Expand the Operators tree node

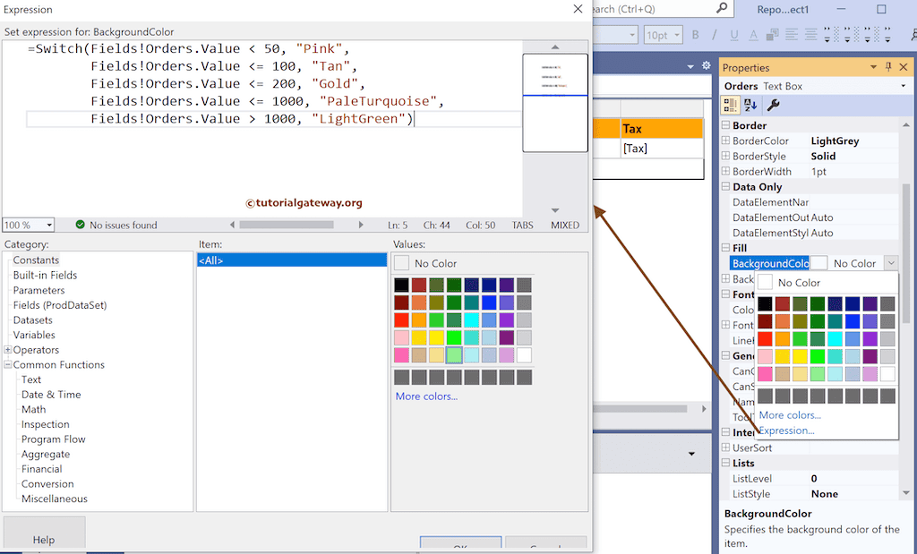[x=8, y=349]
